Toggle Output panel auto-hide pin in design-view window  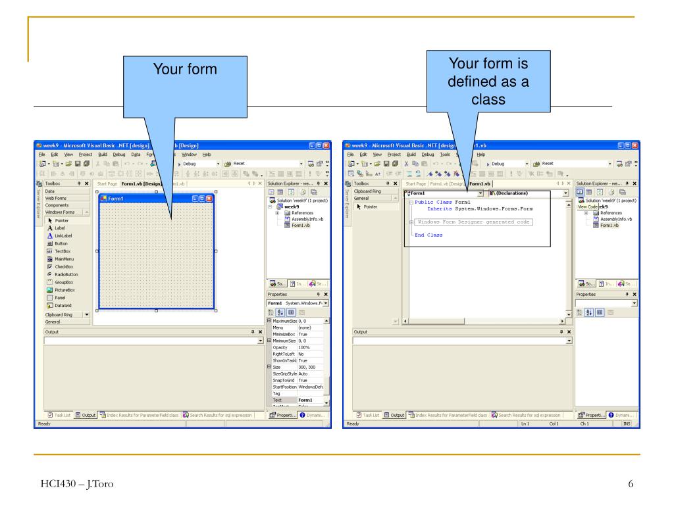click(x=253, y=332)
